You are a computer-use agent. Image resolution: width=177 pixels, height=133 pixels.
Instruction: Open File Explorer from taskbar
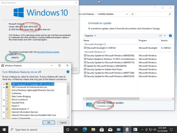pos(93,129)
